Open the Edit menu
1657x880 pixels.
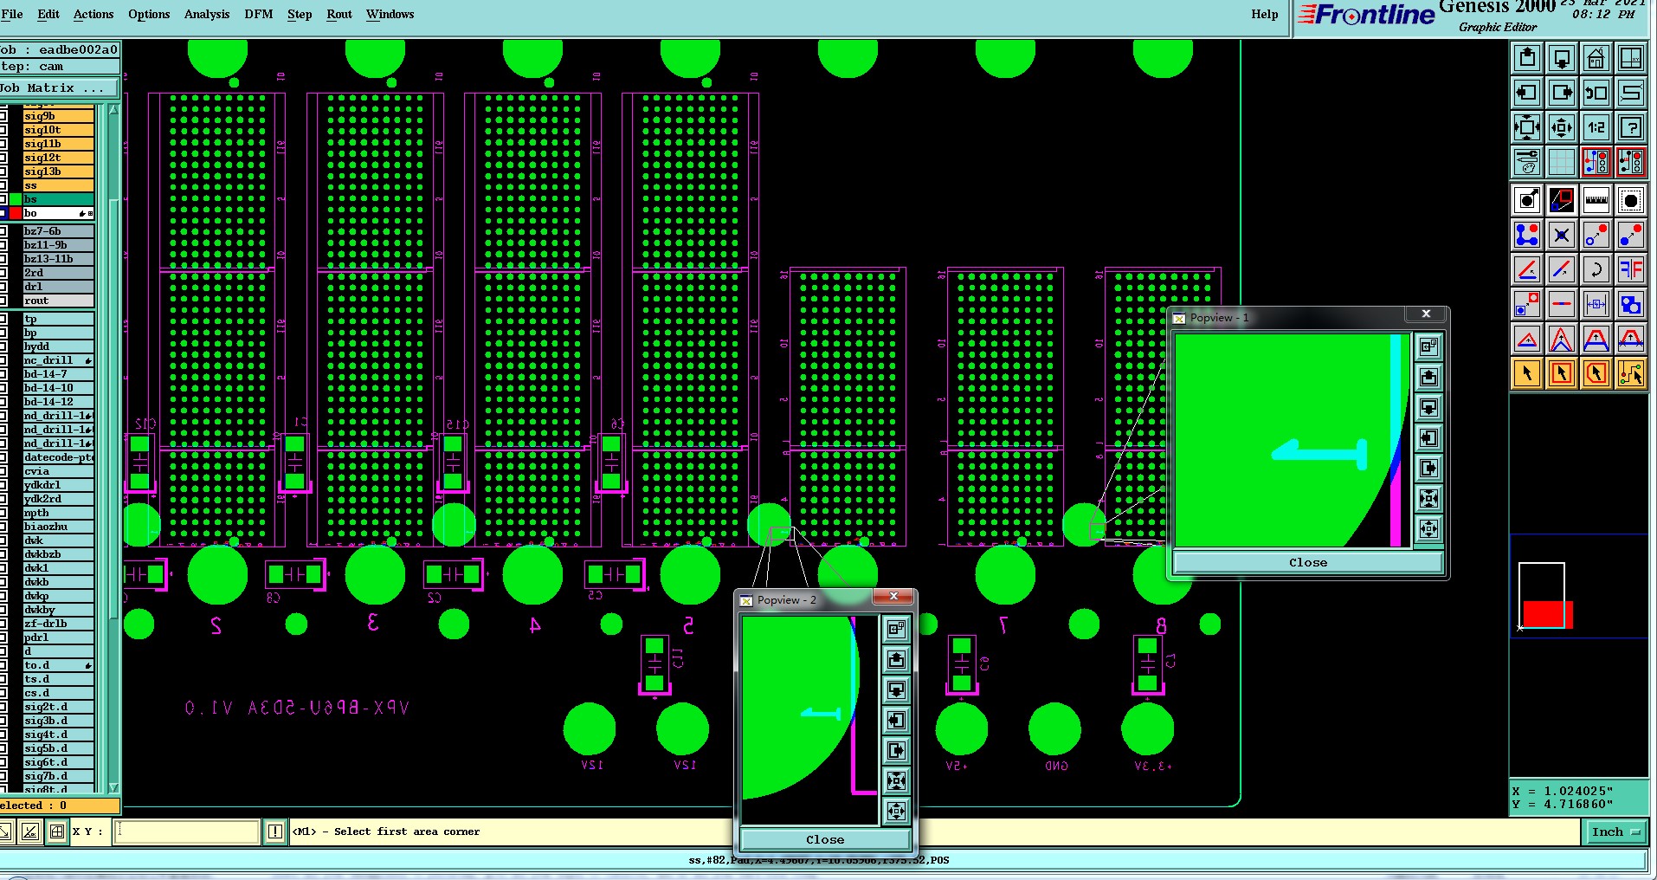[48, 15]
